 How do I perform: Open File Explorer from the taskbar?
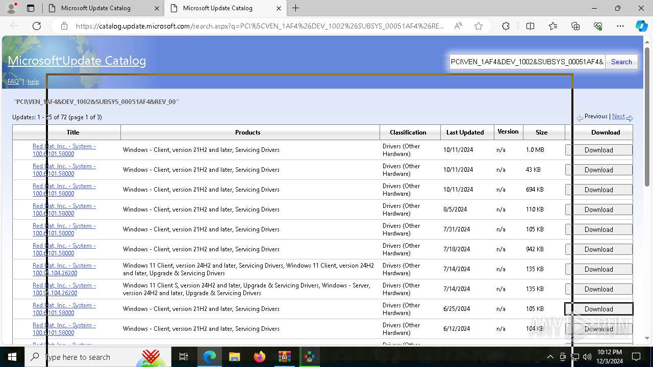click(x=234, y=357)
